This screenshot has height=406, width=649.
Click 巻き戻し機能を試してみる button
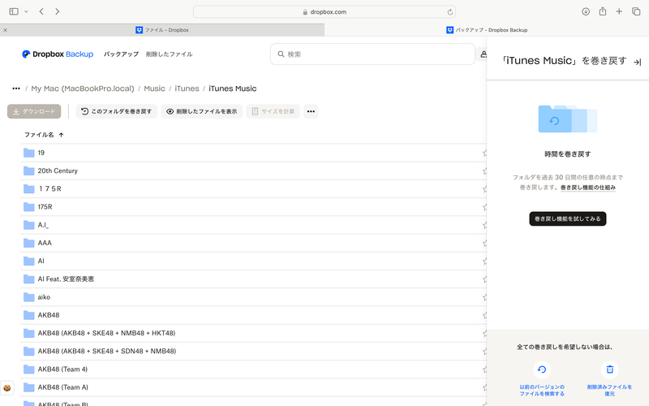click(x=568, y=218)
